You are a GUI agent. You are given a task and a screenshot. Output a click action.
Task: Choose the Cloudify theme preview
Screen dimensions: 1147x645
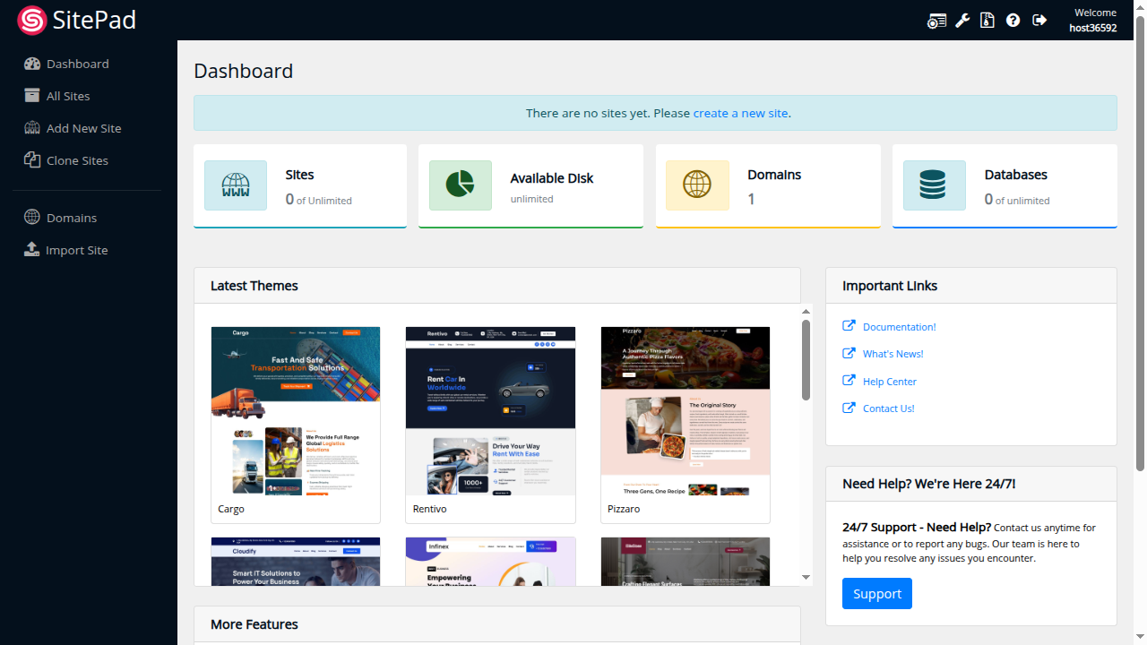(296, 562)
